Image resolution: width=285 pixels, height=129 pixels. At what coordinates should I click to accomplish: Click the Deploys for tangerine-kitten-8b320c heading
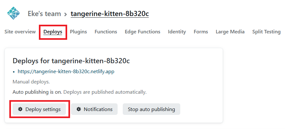coord(71,61)
